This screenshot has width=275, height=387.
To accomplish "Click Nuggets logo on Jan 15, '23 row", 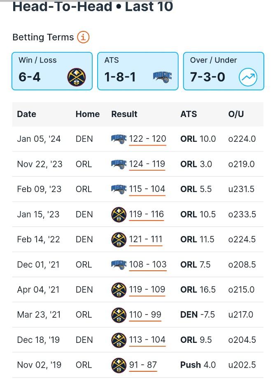I will (119, 214).
